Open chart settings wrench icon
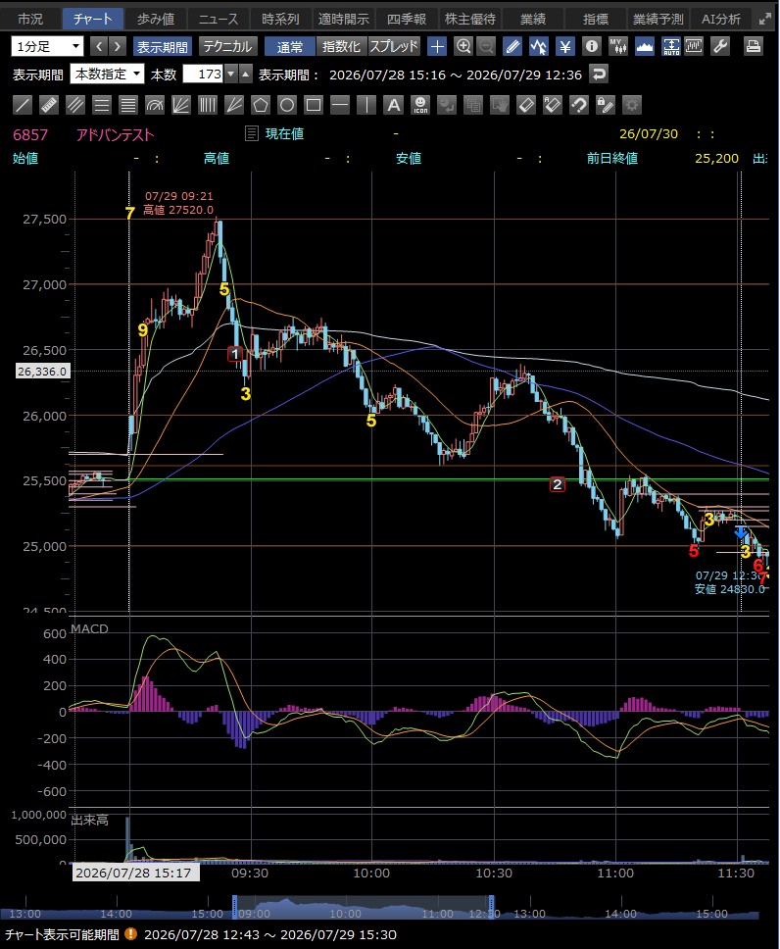Screen dimensions: 780x949 point(720,46)
